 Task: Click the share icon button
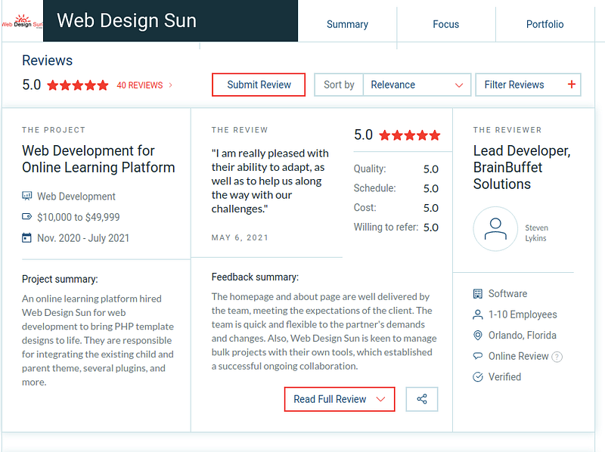pos(422,399)
